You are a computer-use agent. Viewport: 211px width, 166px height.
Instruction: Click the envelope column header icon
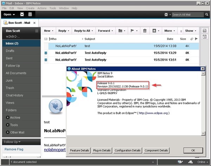click(x=46, y=39)
